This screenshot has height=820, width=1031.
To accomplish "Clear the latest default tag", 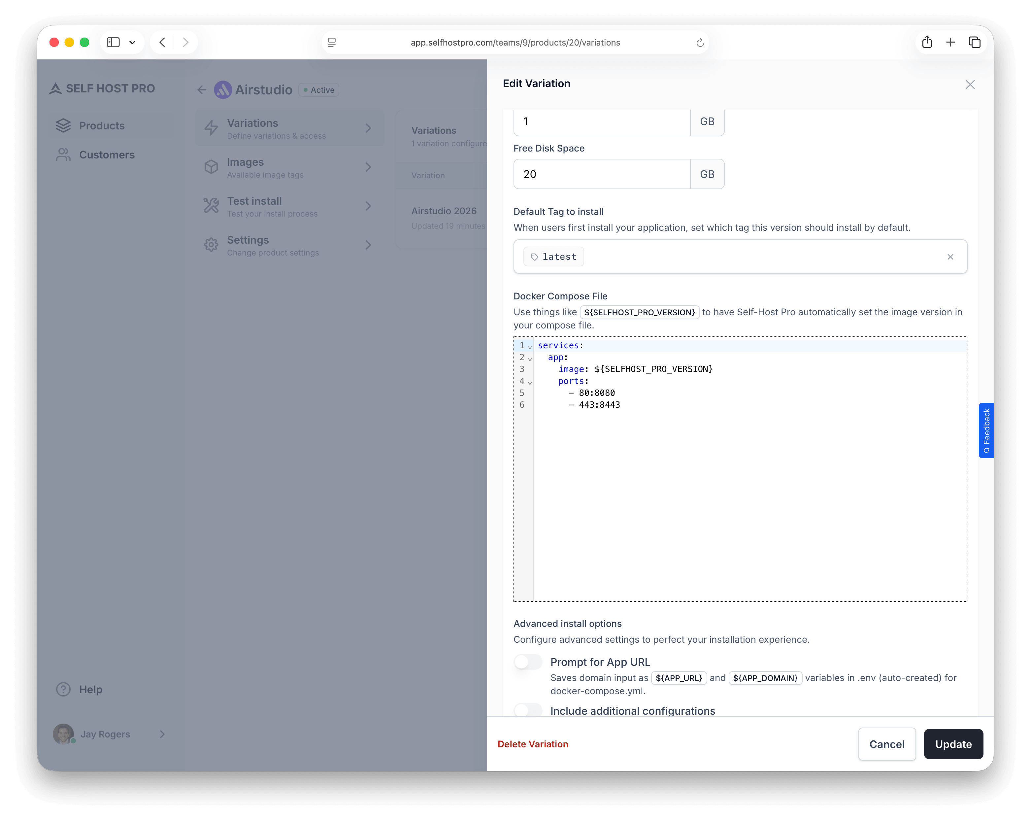I will (950, 256).
